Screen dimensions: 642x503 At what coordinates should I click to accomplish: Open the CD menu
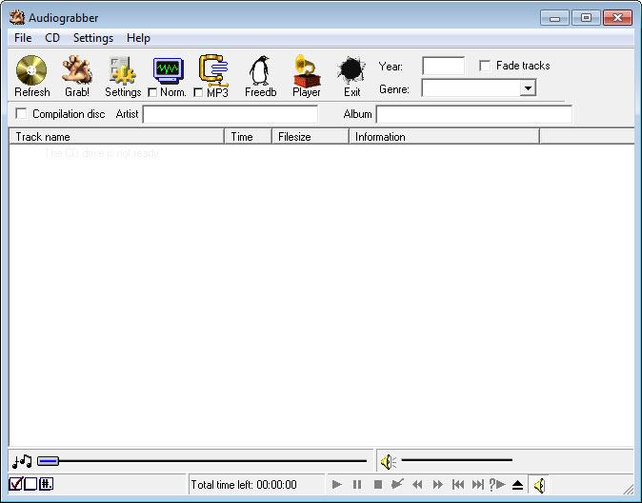click(52, 38)
